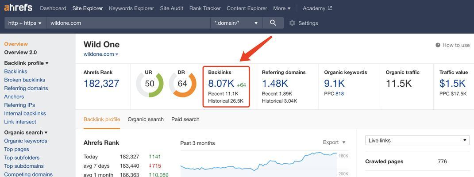Click the Referring domains count 1.48K
The height and width of the screenshot is (177, 474).
(x=275, y=83)
